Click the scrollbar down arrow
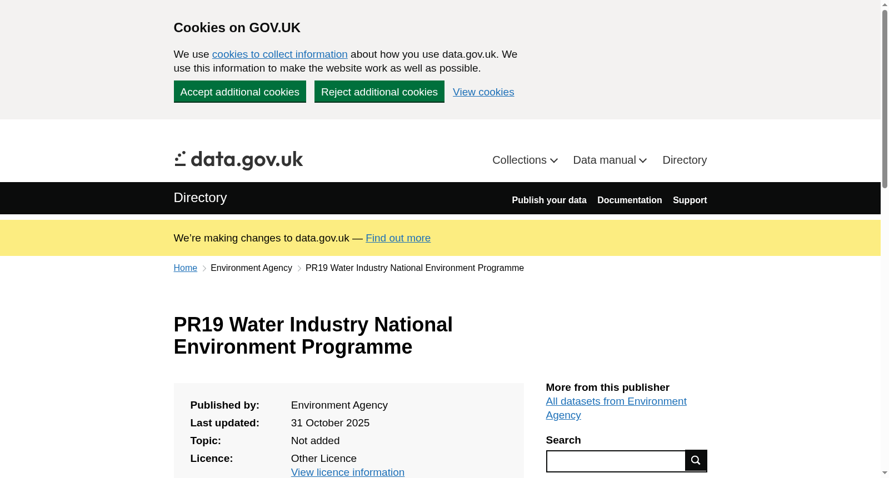Viewport: 889px width, 478px height. coord(885,473)
